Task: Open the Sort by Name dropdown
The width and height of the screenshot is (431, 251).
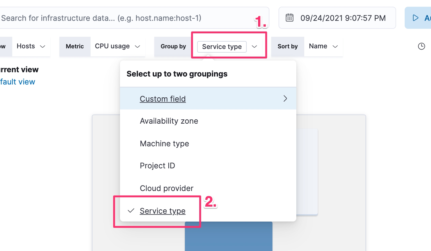Action: pos(324,46)
